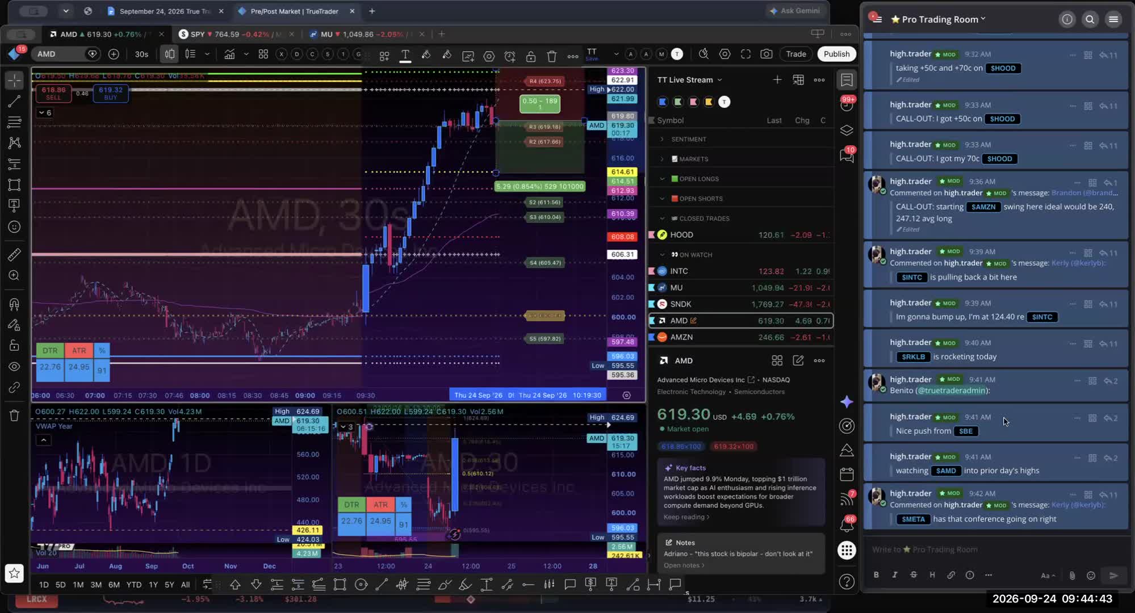This screenshot has height=613, width=1135.
Task: Open the help question mark icon
Action: (x=847, y=582)
